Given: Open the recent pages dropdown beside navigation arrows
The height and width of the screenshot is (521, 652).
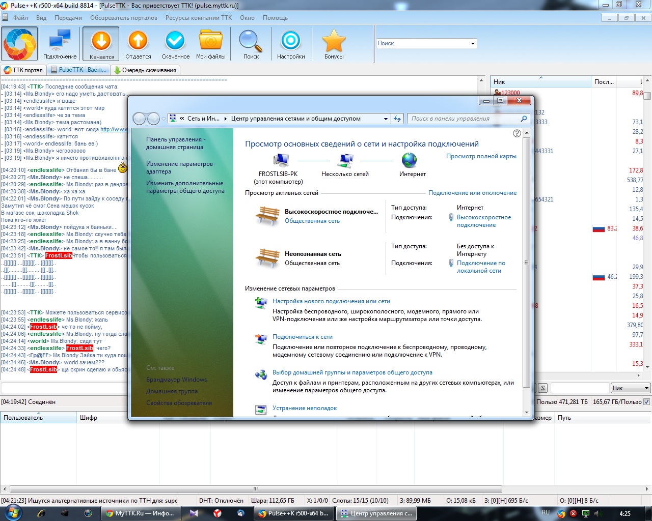Looking at the screenshot, I should [164, 119].
